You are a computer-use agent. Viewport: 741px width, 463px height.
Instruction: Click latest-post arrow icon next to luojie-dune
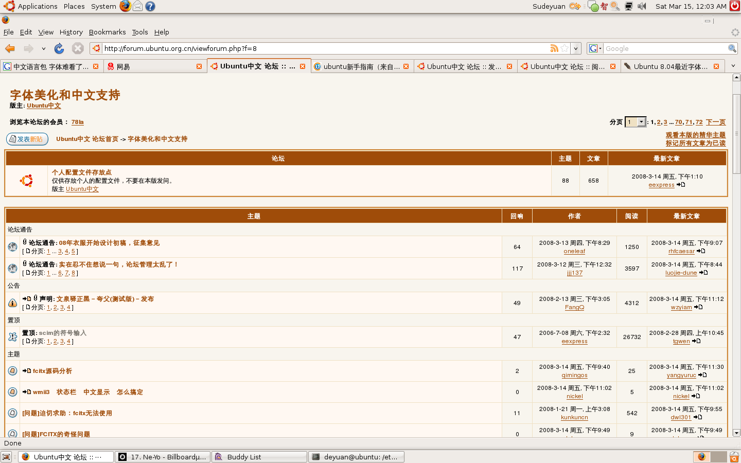pos(703,273)
